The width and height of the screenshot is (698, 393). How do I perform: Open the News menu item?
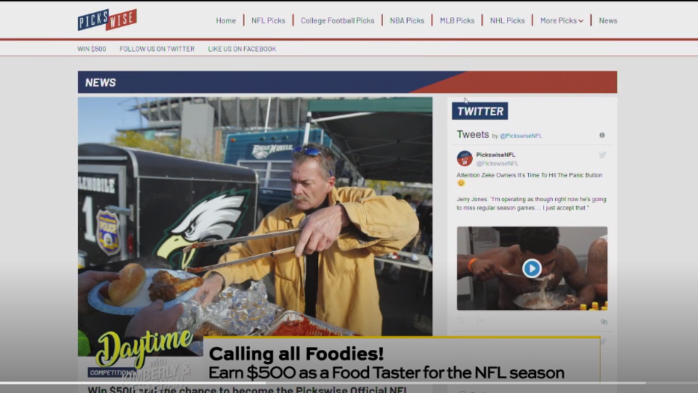[x=607, y=21]
